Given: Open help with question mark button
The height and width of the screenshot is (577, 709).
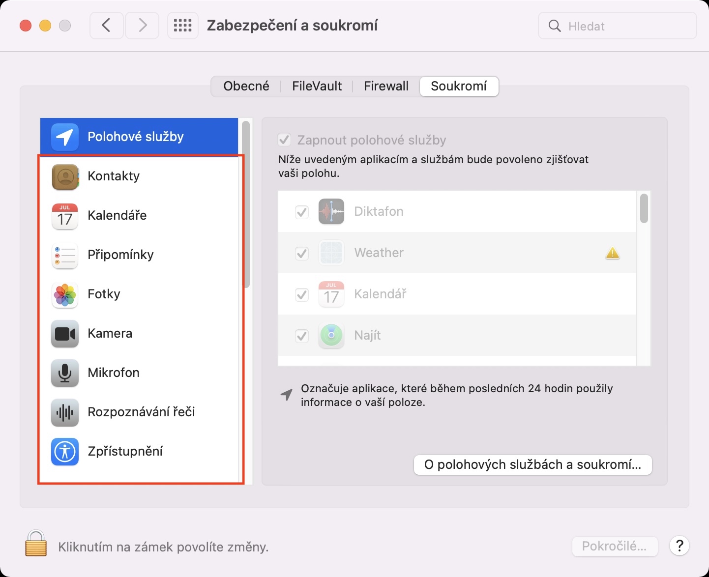Looking at the screenshot, I should pos(679,546).
